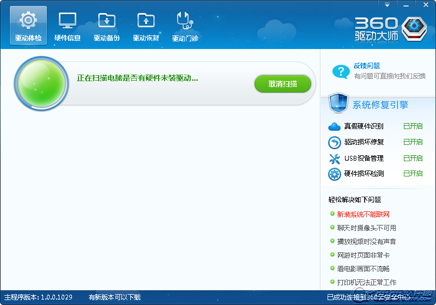Toggle 已开启 status for 硬件损坏检测
The image size is (436, 305).
(413, 174)
